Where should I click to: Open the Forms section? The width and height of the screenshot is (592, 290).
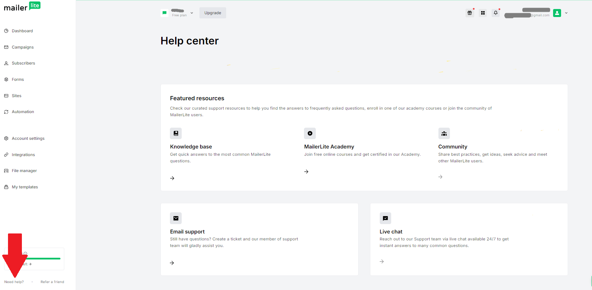pyautogui.click(x=18, y=79)
